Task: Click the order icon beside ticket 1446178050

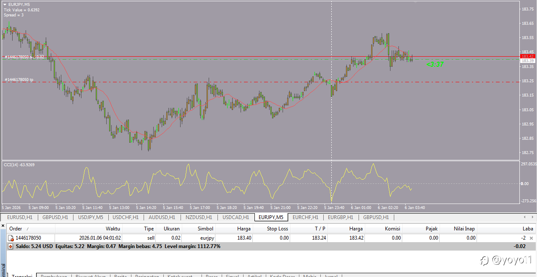Action: click(x=11, y=238)
